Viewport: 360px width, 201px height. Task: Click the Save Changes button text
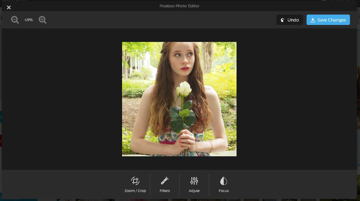332,20
